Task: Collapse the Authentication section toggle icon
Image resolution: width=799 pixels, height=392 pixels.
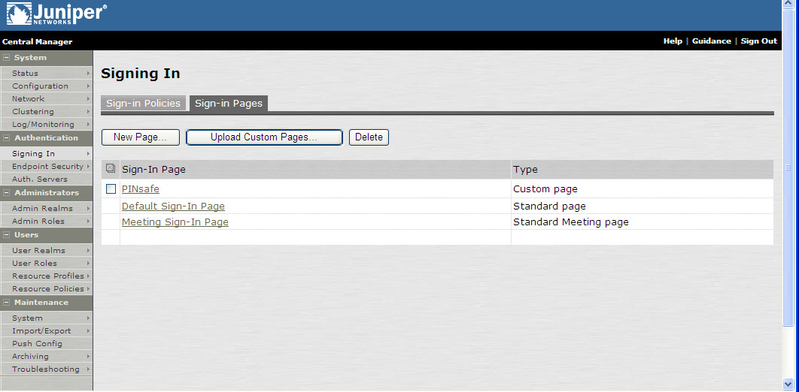Action: point(6,138)
